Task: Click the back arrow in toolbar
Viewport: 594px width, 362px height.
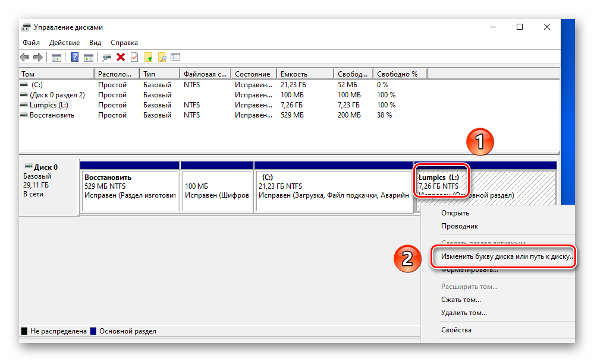Action: click(x=24, y=58)
